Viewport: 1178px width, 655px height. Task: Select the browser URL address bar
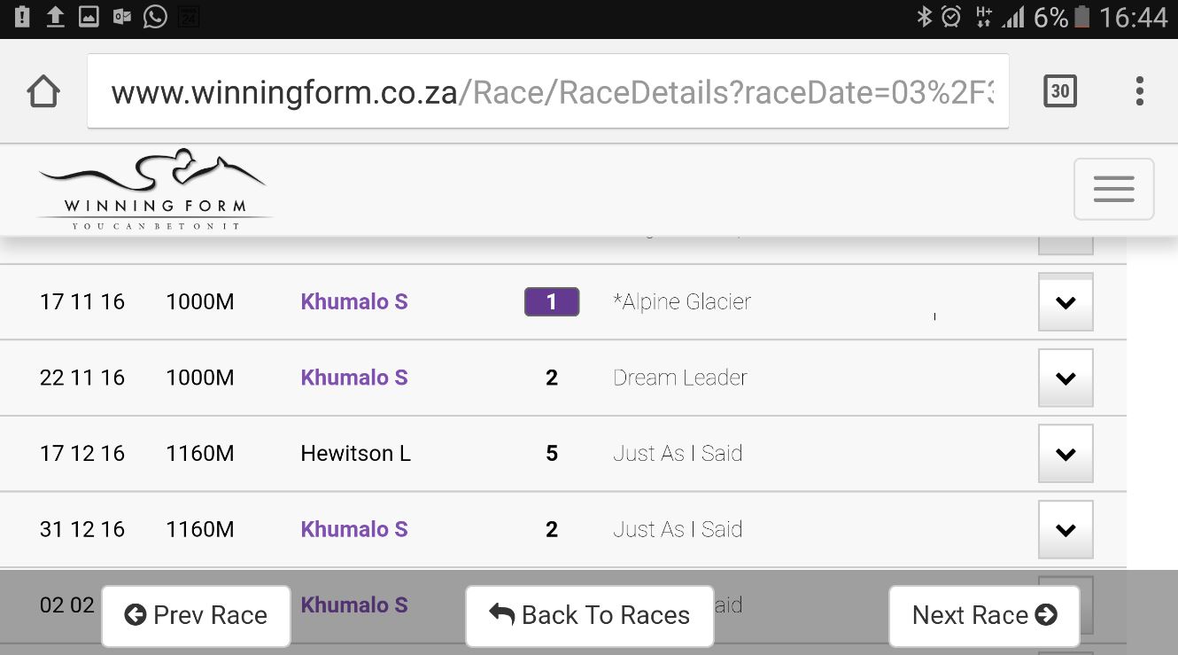coord(547,91)
